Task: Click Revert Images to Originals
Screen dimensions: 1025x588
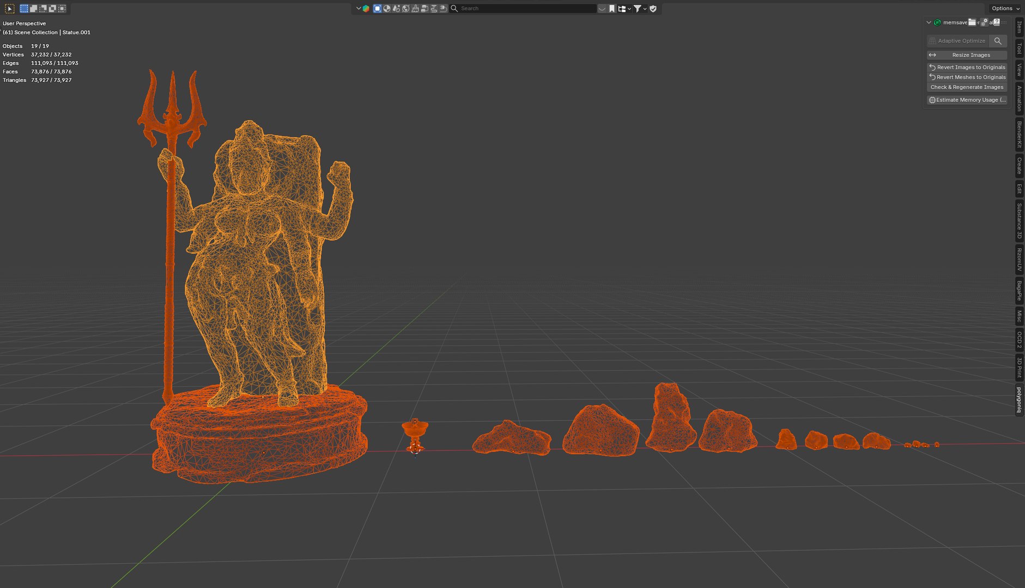Action: click(967, 68)
